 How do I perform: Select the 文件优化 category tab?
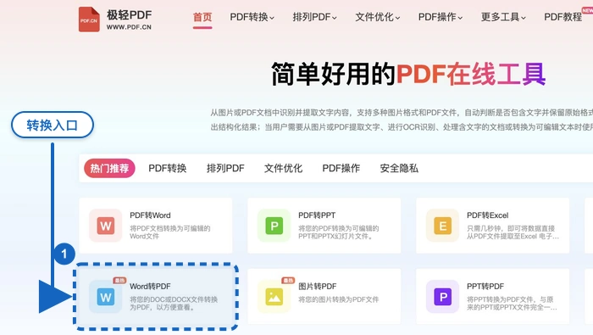click(x=283, y=168)
